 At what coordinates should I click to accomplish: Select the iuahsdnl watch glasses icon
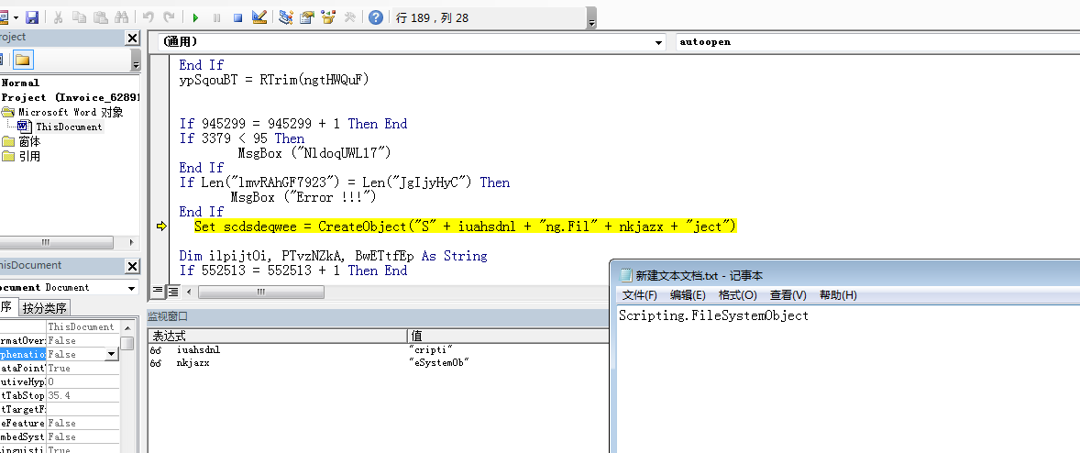pos(157,349)
